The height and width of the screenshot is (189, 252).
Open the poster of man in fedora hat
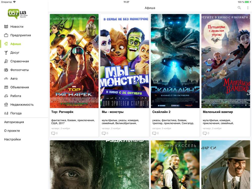pos(226,165)
